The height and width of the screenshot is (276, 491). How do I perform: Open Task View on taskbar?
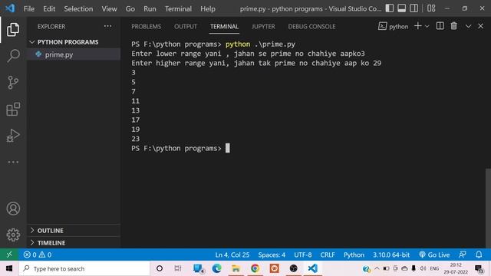point(178,268)
